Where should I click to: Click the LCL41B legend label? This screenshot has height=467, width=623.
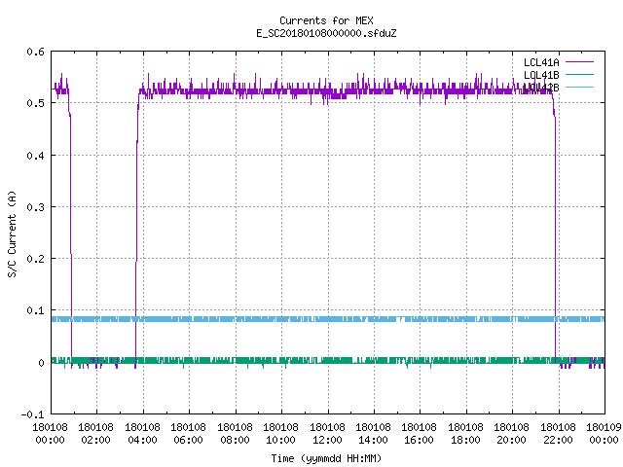tap(541, 75)
